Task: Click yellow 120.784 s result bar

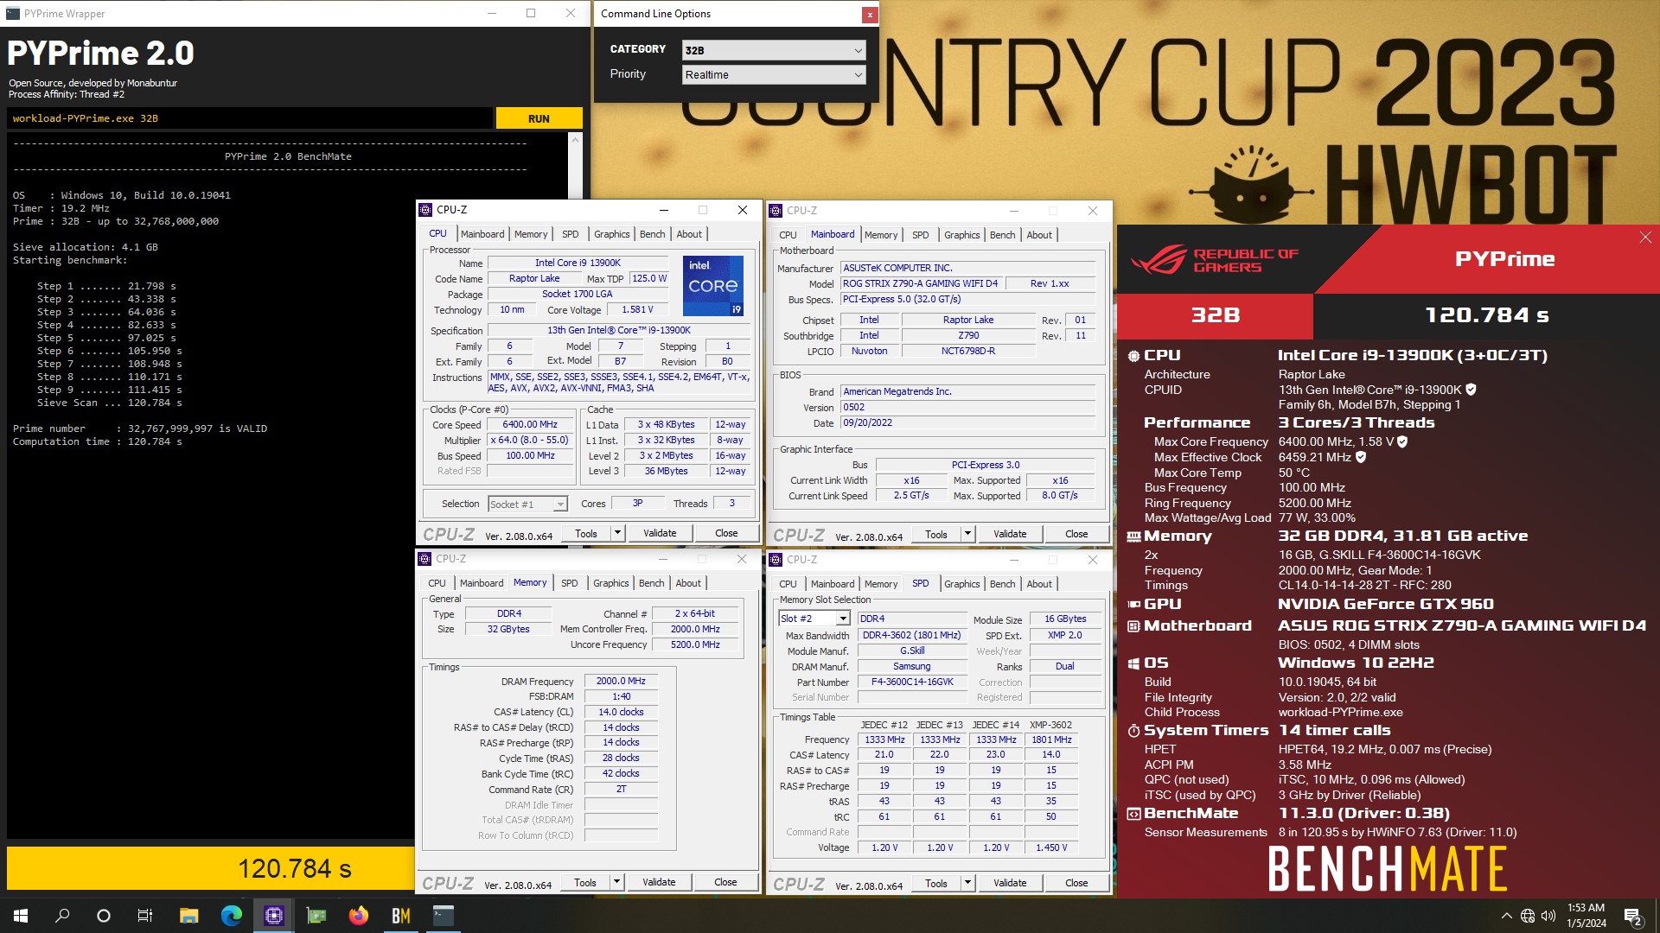Action: point(210,868)
